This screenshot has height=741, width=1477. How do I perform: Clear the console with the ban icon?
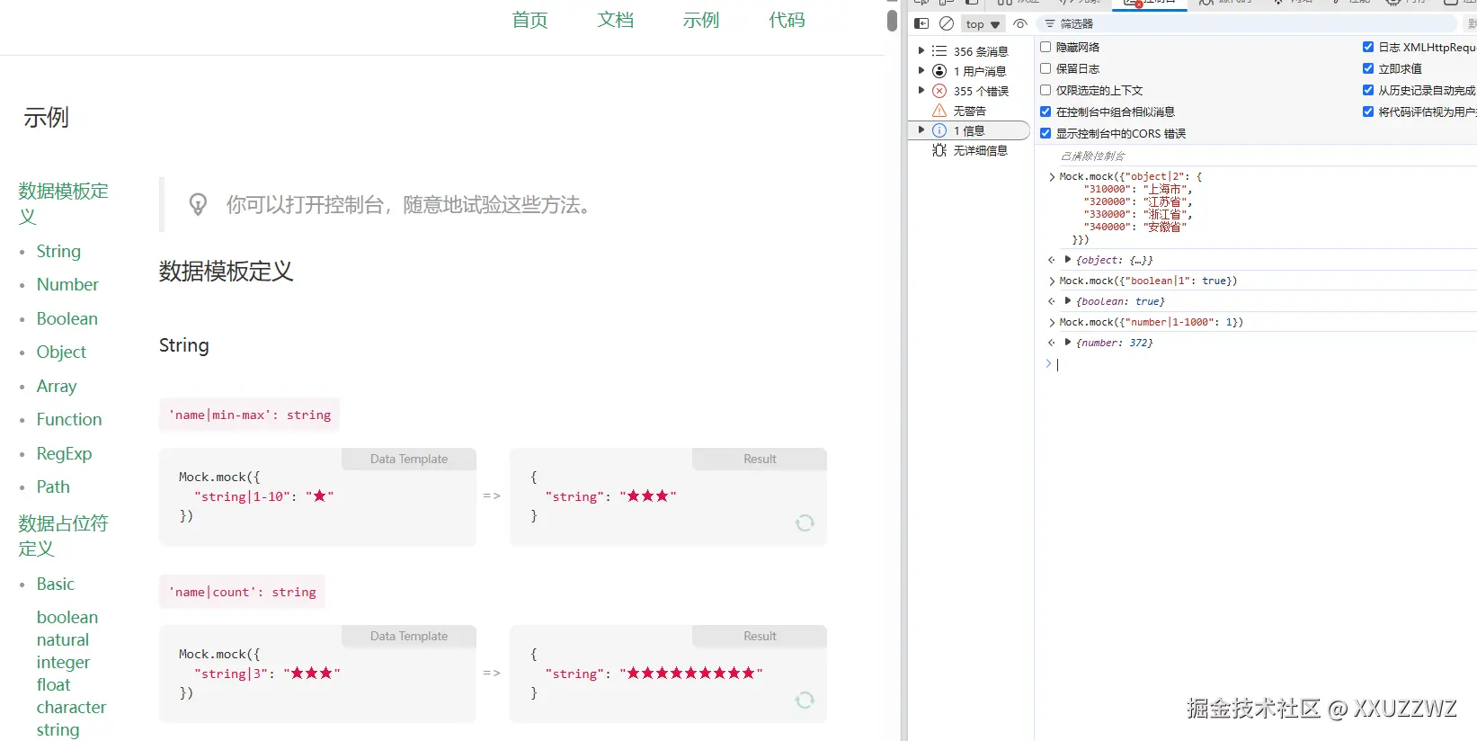pyautogui.click(x=947, y=24)
